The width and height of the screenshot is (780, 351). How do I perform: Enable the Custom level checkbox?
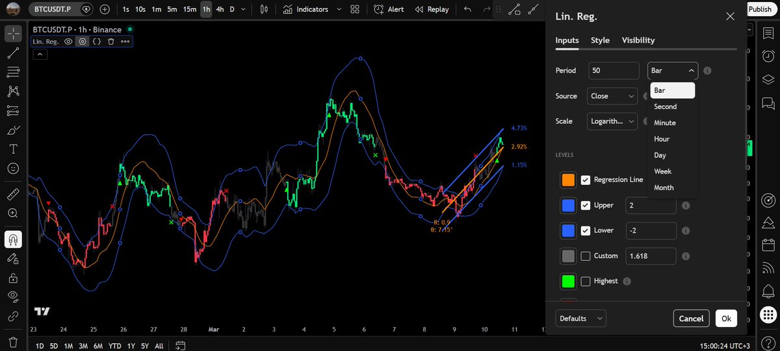[586, 256]
